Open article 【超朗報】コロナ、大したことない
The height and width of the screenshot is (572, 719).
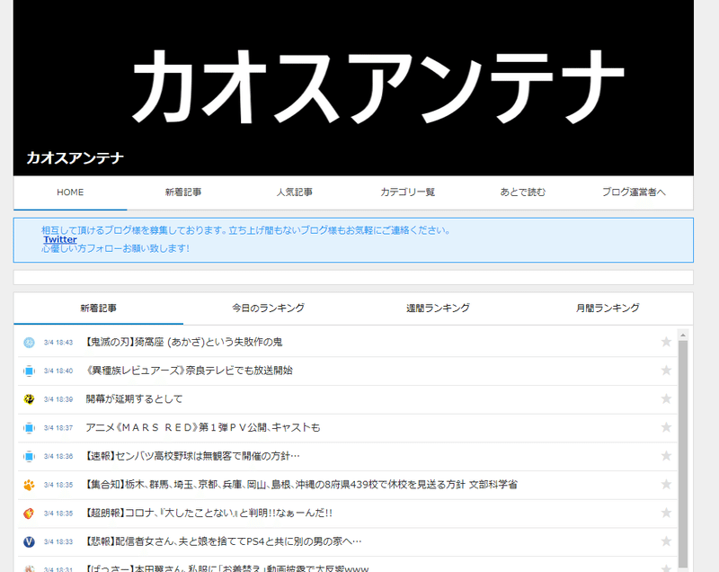(x=209, y=513)
